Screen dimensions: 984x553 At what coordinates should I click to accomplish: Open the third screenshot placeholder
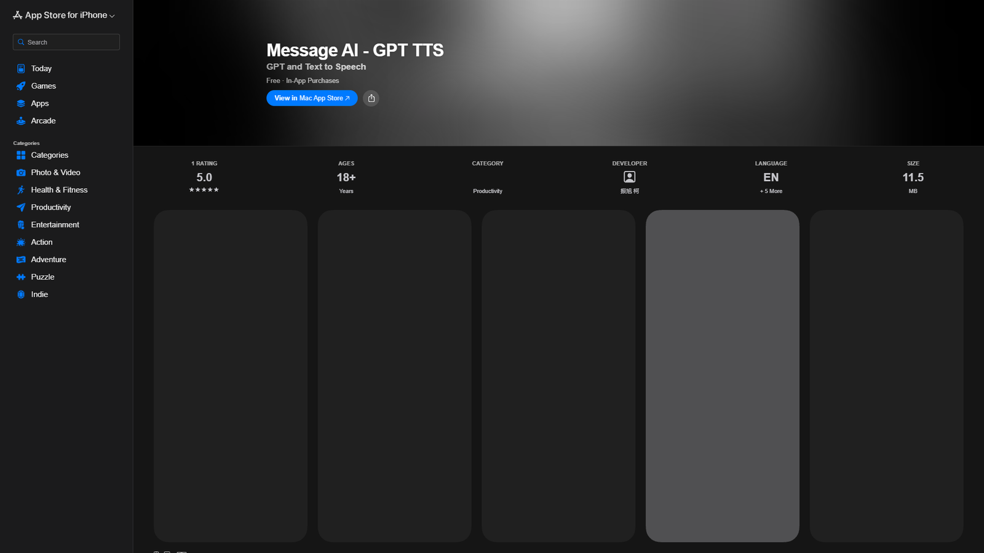pos(558,376)
